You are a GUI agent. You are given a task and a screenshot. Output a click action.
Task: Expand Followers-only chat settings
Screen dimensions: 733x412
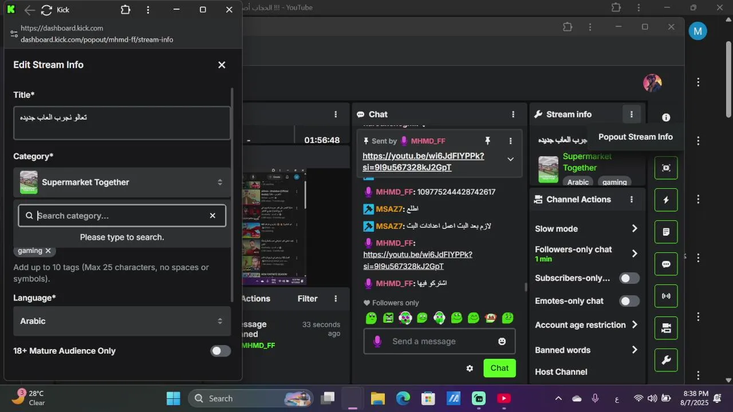point(635,253)
